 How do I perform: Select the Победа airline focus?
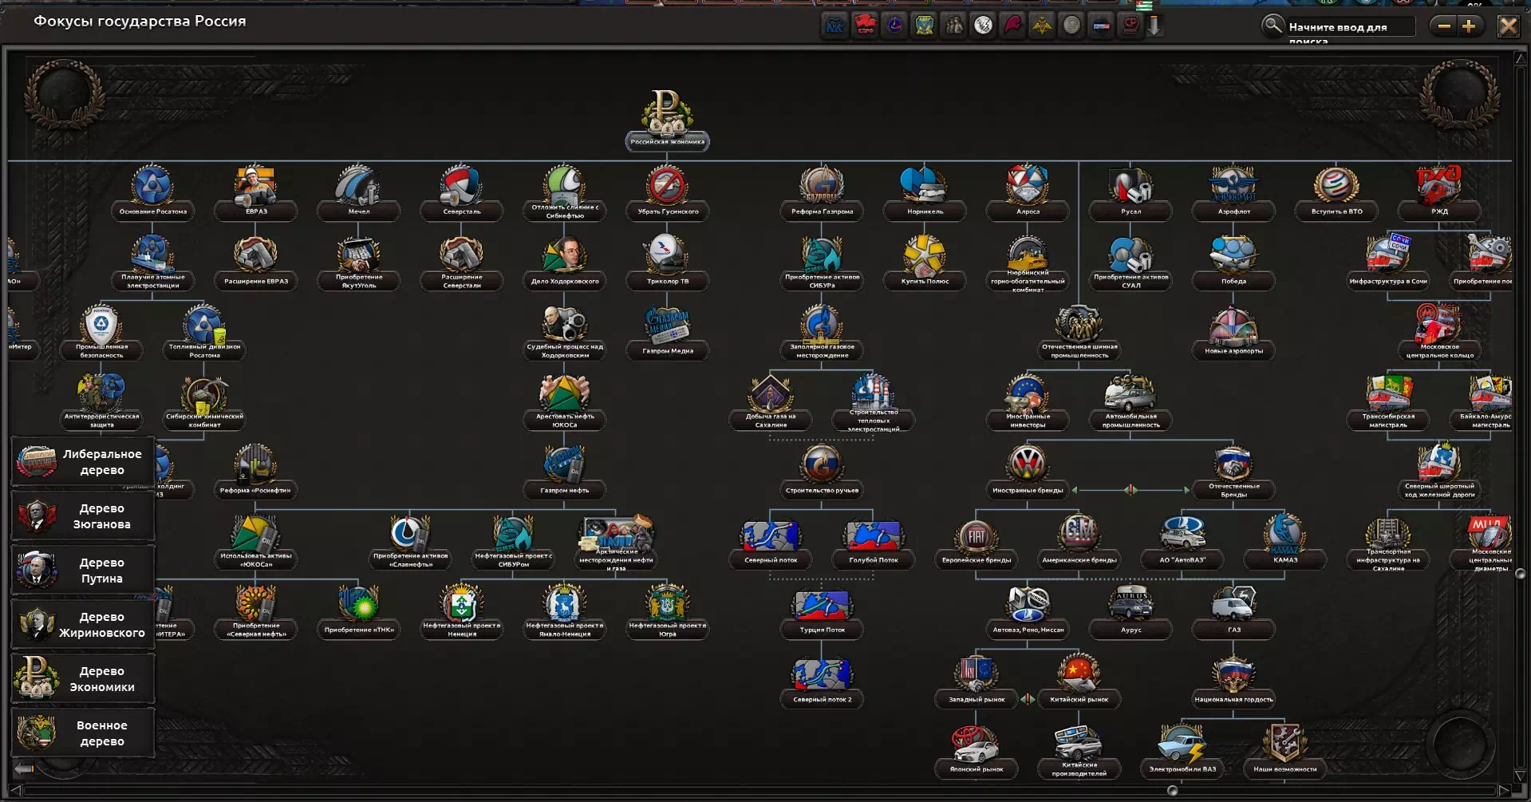1233,261
